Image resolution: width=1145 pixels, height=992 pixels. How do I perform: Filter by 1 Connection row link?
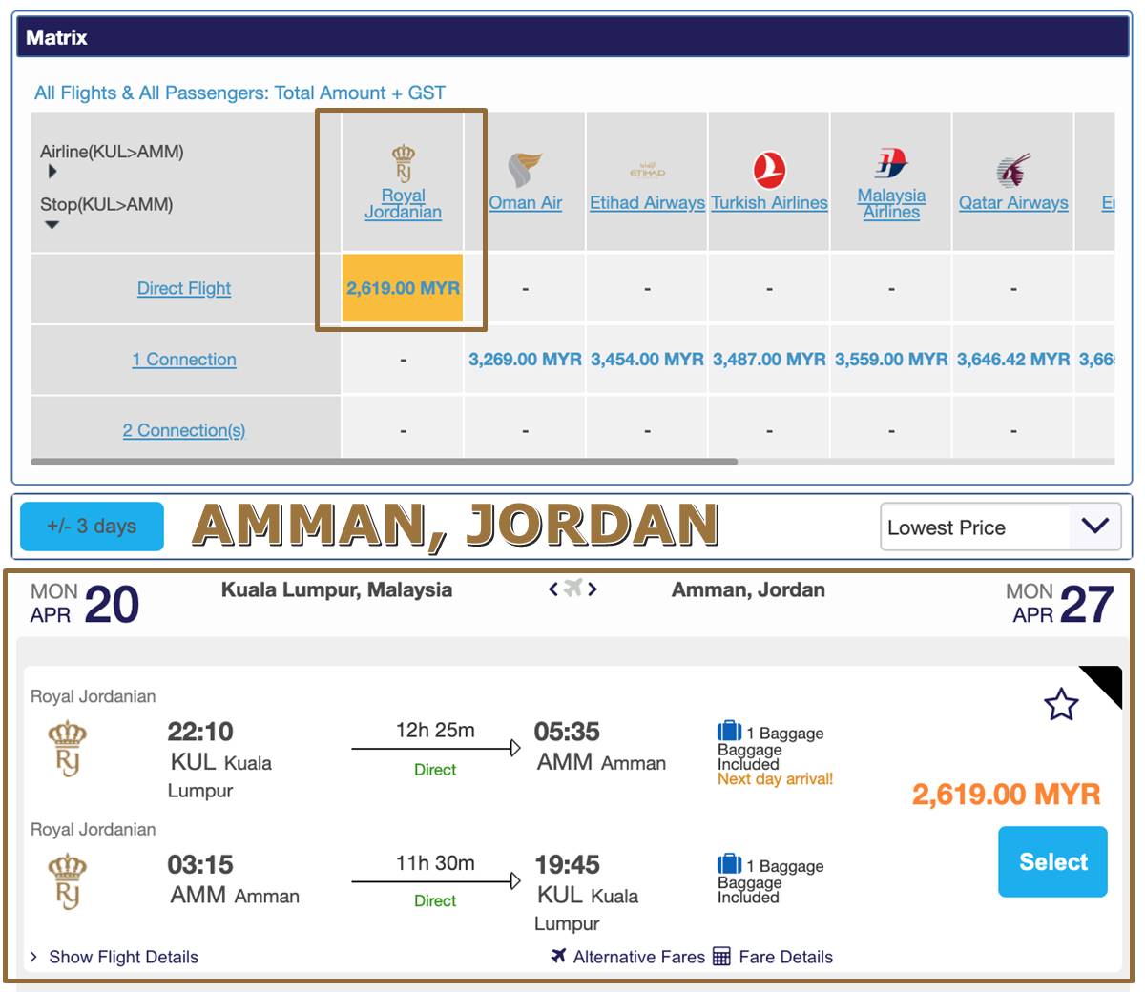coord(184,360)
